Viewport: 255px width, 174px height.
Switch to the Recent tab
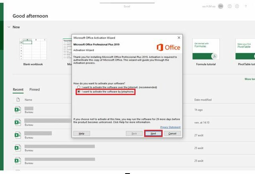pos(18,89)
